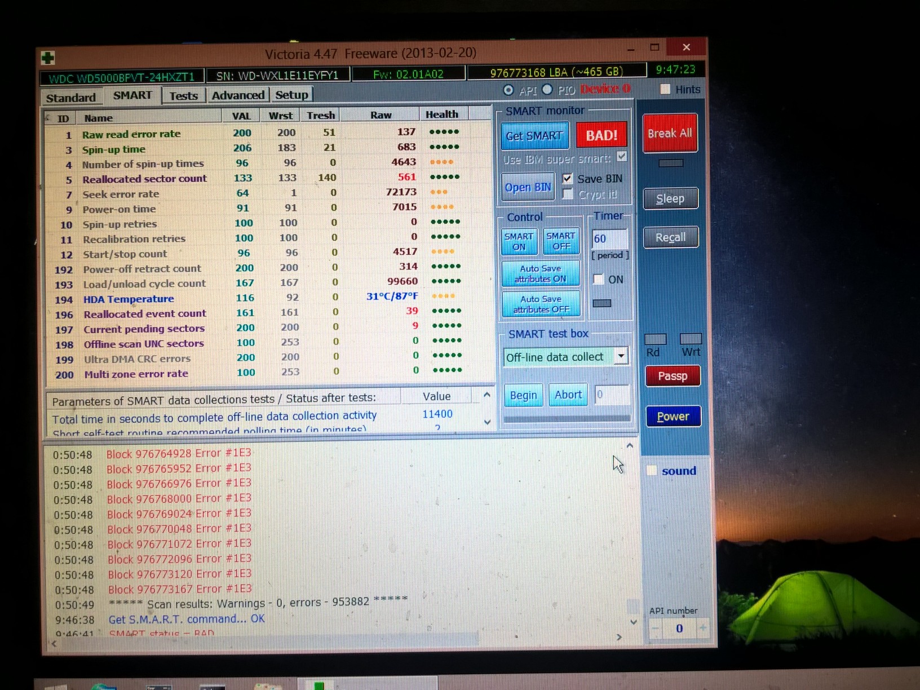Click Auto Save attributes OFF

[x=541, y=304]
